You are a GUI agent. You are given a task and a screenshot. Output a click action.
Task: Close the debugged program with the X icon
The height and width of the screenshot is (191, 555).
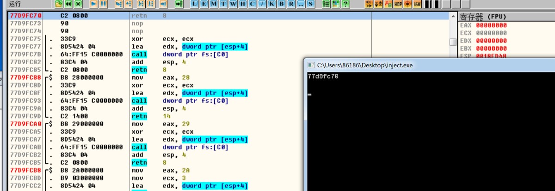click(x=78, y=4)
